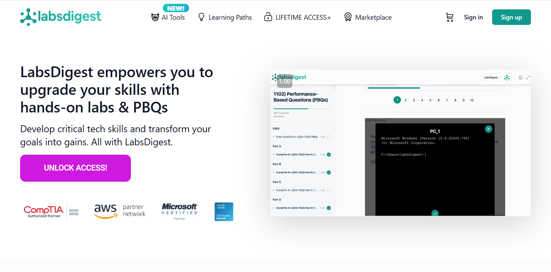Click the green checkmark below the PC_1 terminal
The image size is (551, 272).
(435, 213)
